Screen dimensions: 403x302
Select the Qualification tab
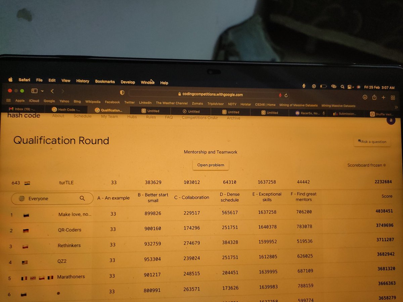pyautogui.click(x=108, y=110)
